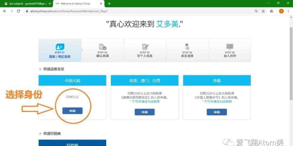Go forward in browser history
Viewport: 293px width, 146px height.
(x=12, y=11)
